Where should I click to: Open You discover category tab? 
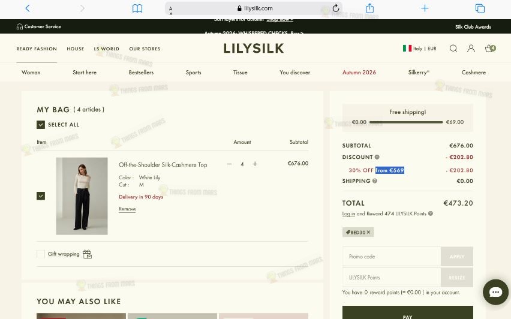click(294, 73)
